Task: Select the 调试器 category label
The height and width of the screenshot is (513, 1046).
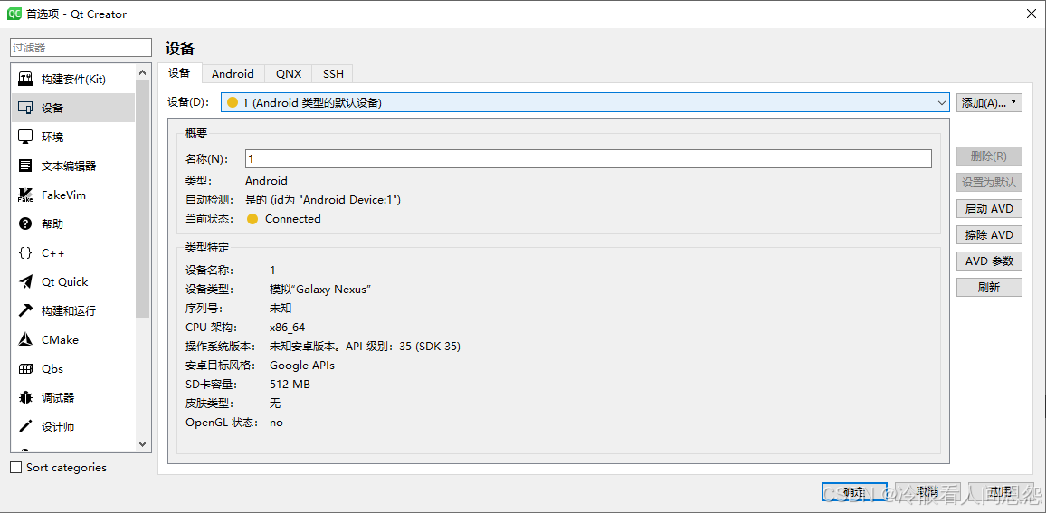Action: [58, 397]
